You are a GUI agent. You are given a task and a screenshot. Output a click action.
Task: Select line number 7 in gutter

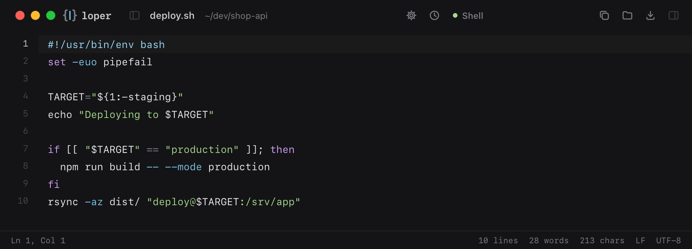click(x=25, y=149)
